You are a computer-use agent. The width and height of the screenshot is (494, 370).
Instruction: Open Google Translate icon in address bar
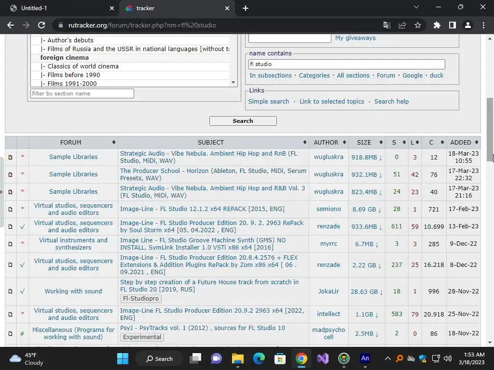tap(387, 25)
